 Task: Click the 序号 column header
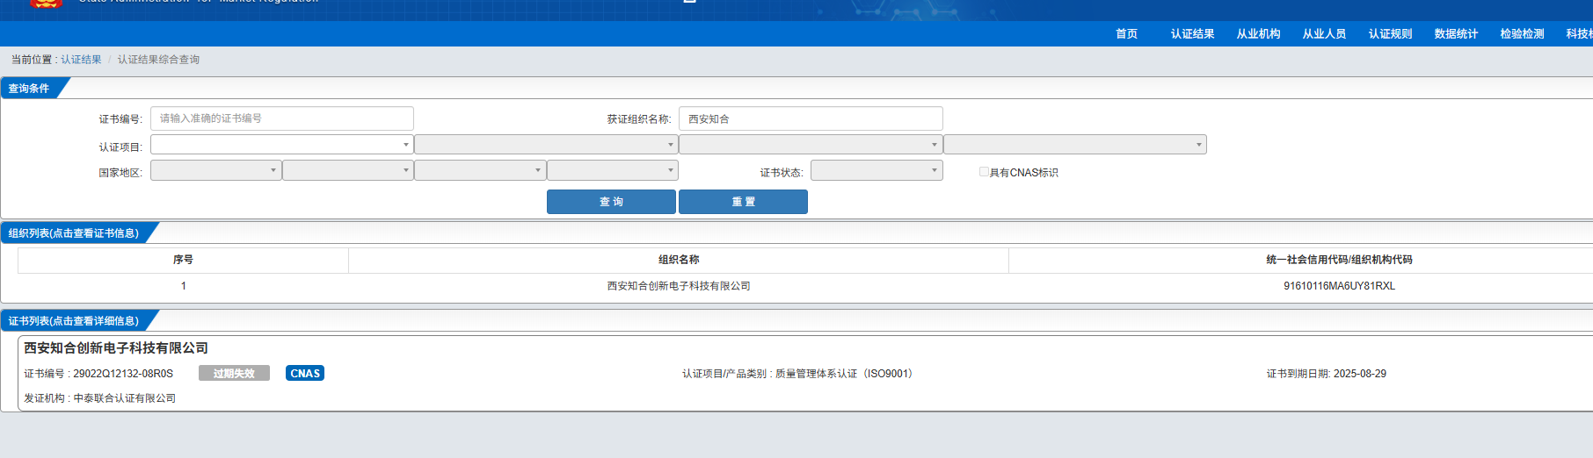point(183,260)
